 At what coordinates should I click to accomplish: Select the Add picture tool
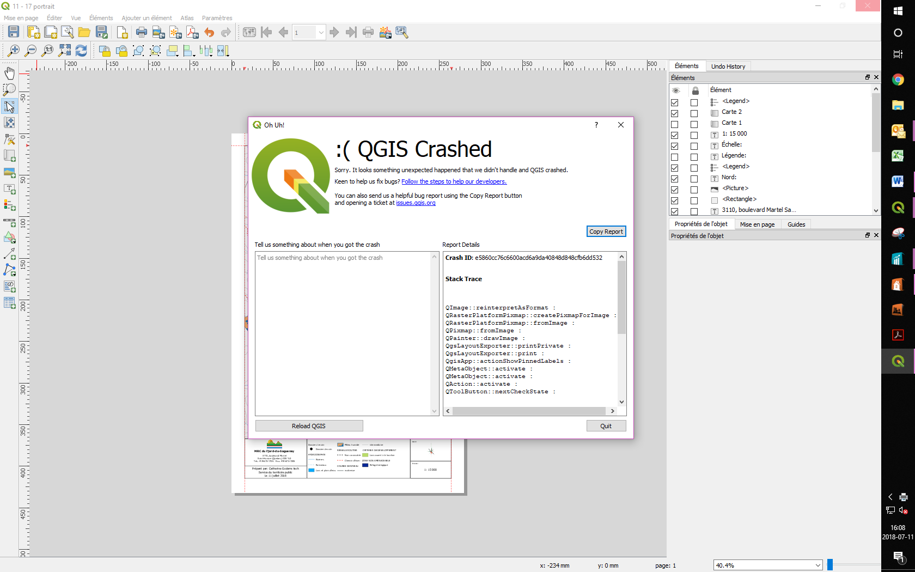(9, 173)
